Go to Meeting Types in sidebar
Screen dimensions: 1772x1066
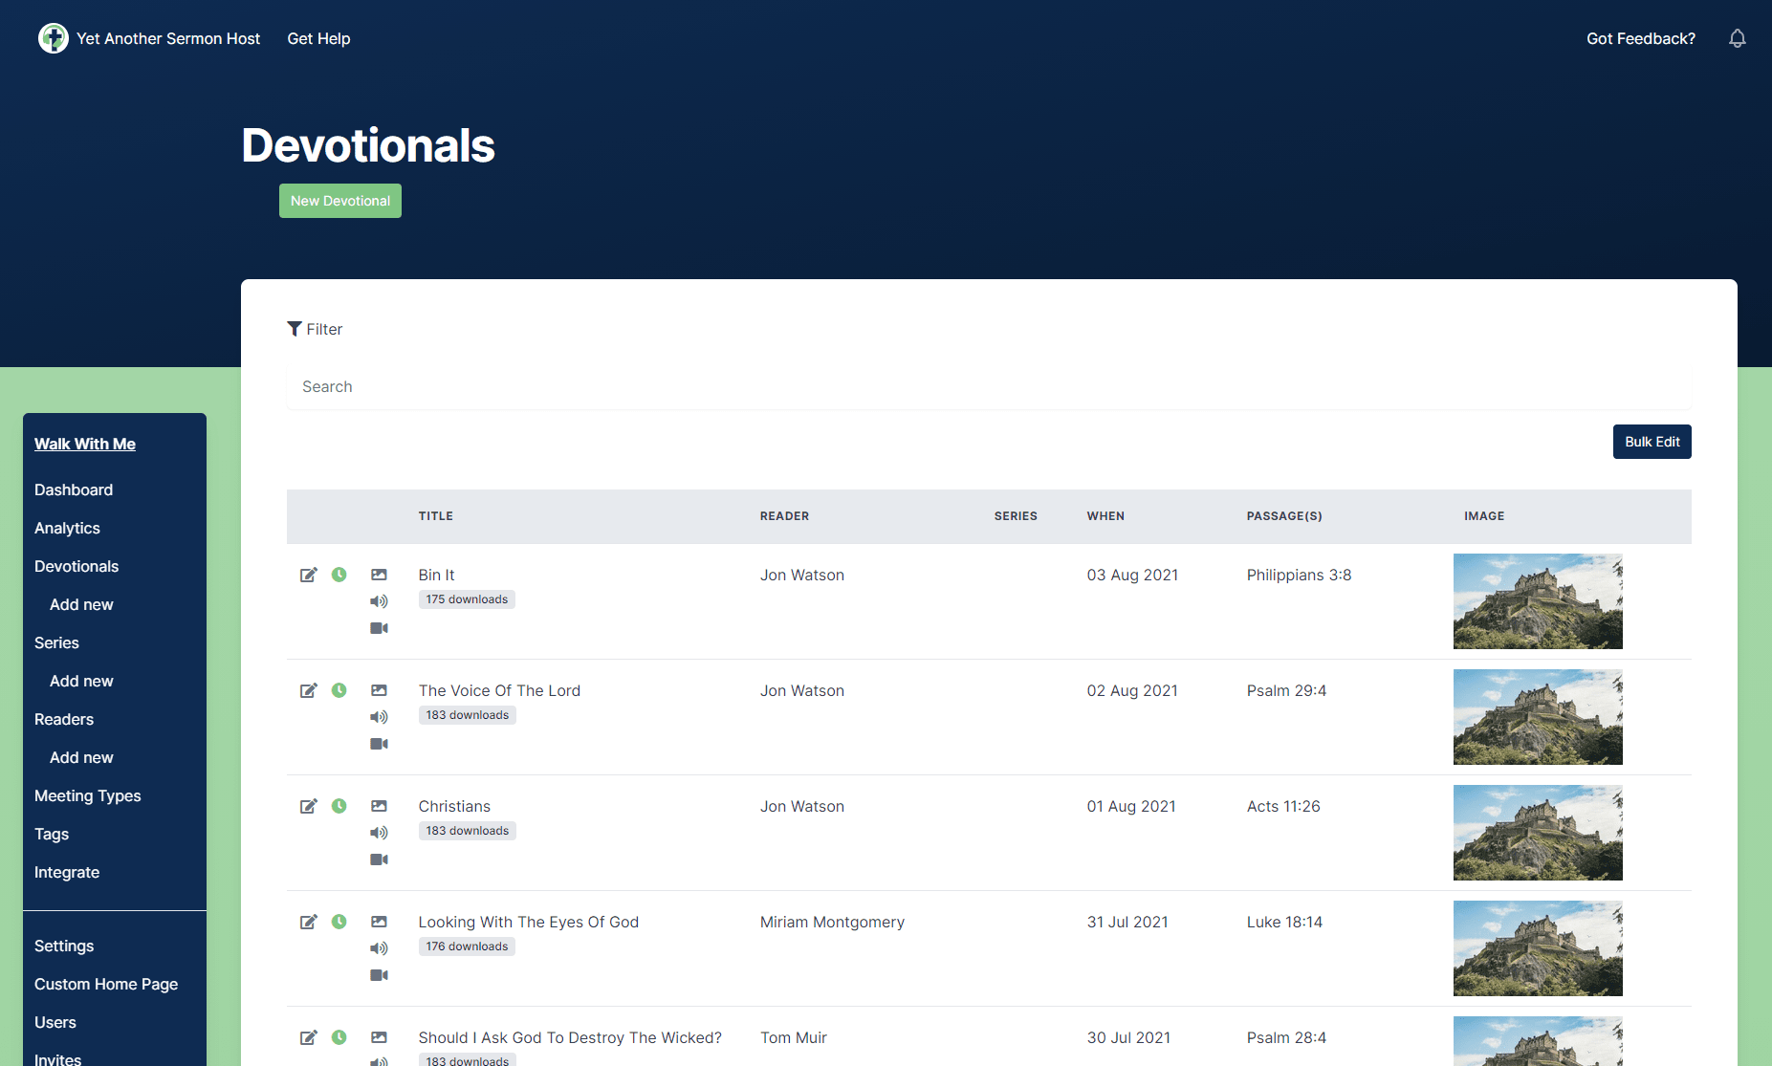click(87, 795)
